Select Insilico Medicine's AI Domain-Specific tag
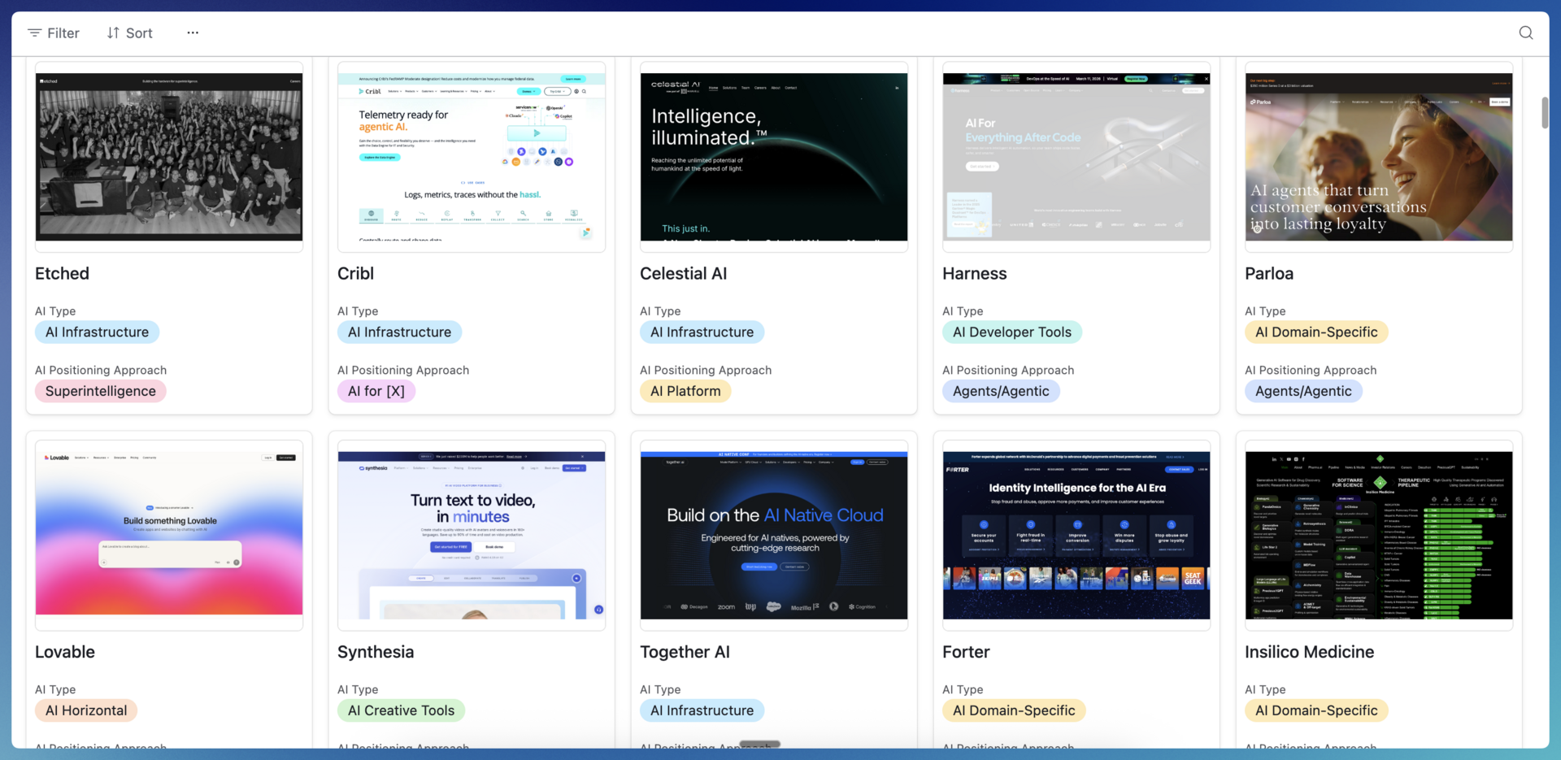 [x=1316, y=710]
